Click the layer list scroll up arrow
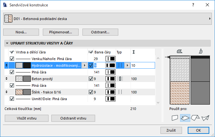 coord(158,58)
